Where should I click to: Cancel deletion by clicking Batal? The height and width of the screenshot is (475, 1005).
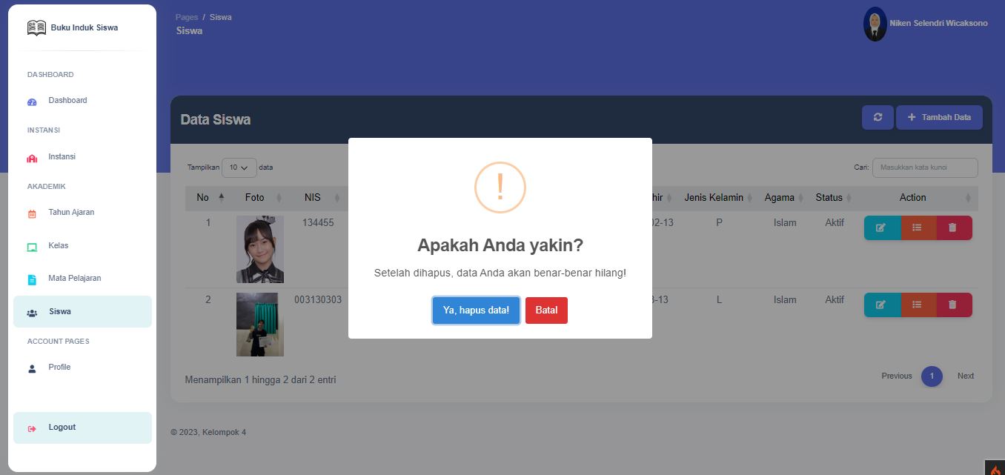pyautogui.click(x=546, y=310)
